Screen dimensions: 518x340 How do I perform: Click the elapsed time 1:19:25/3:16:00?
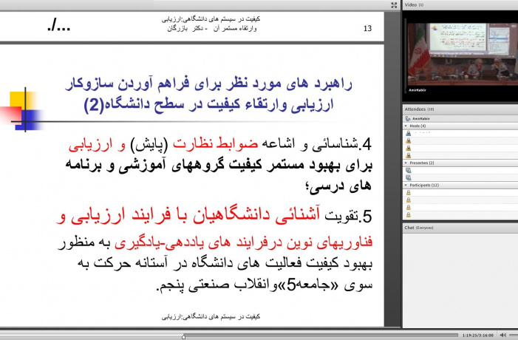click(477, 335)
